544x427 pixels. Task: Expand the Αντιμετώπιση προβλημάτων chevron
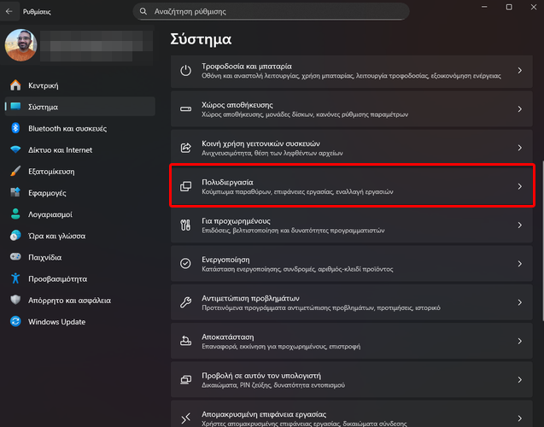(519, 302)
